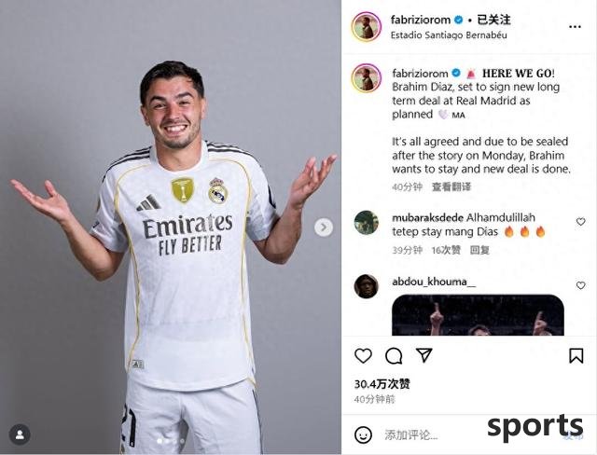View mubaraksdede's profile avatar
The image size is (597, 455).
click(x=367, y=222)
